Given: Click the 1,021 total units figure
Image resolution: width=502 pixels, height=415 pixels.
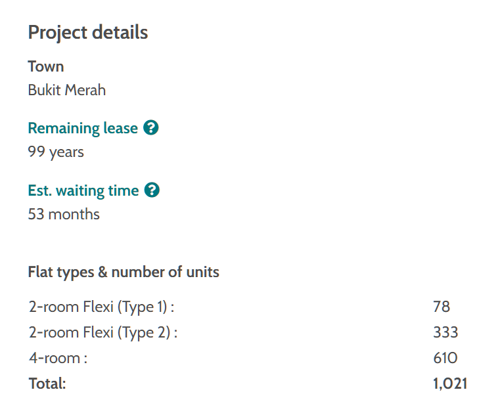Looking at the screenshot, I should coord(450,384).
